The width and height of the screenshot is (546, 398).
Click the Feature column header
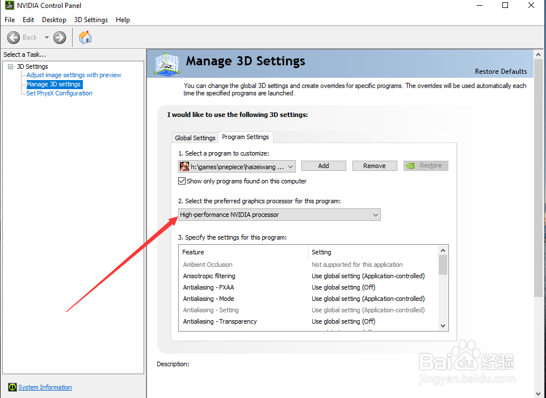click(243, 252)
